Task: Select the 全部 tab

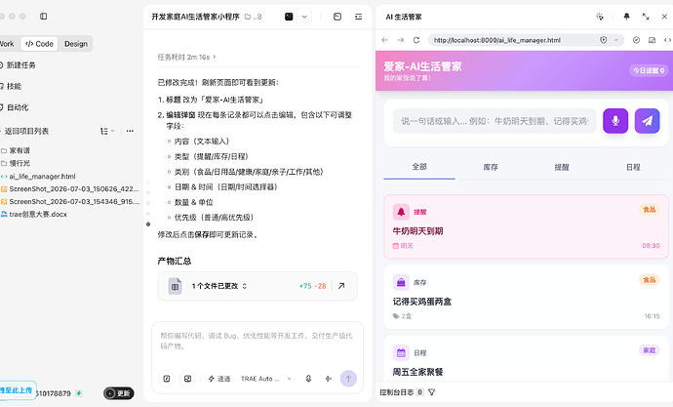Action: point(419,167)
